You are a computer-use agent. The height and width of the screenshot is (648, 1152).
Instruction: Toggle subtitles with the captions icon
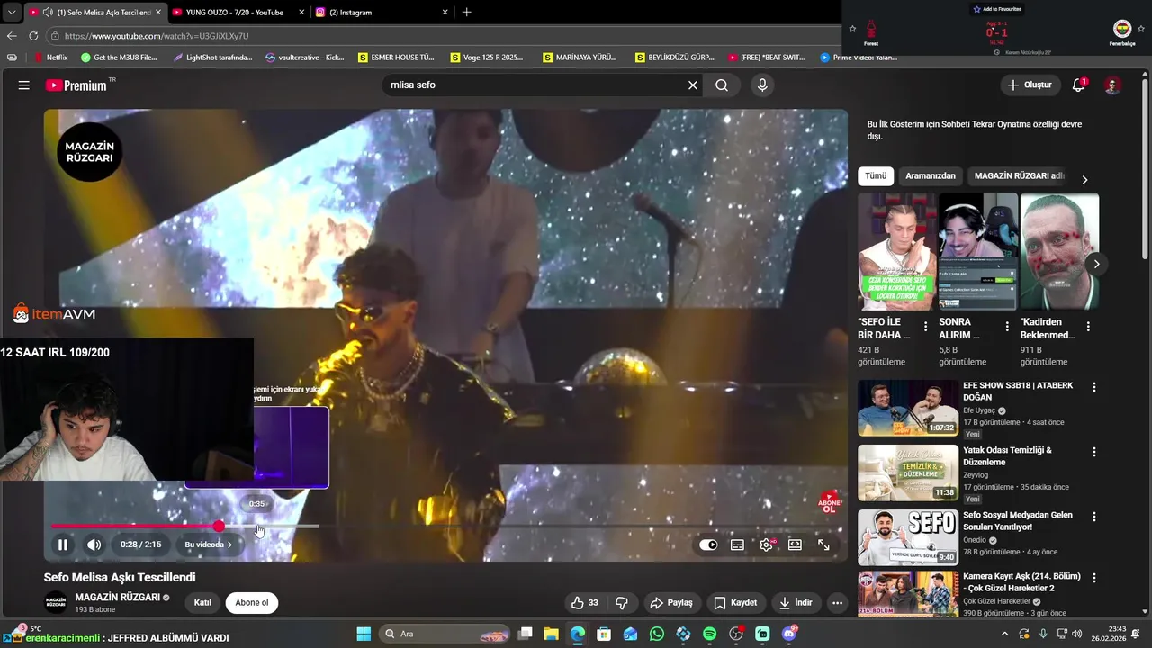[737, 544]
